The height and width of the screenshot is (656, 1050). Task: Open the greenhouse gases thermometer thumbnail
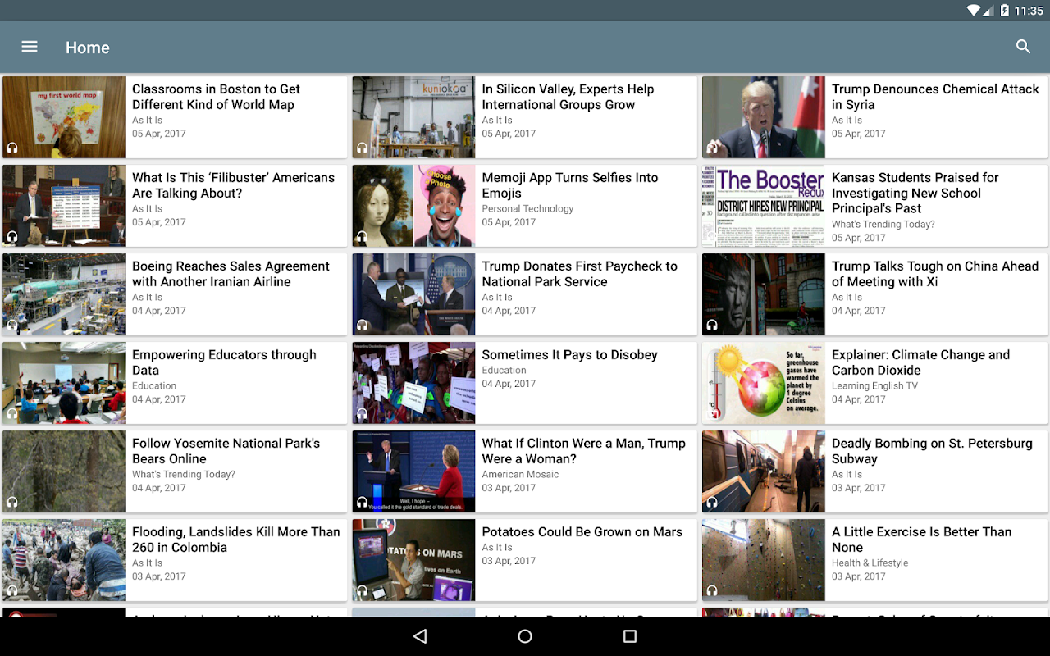764,383
